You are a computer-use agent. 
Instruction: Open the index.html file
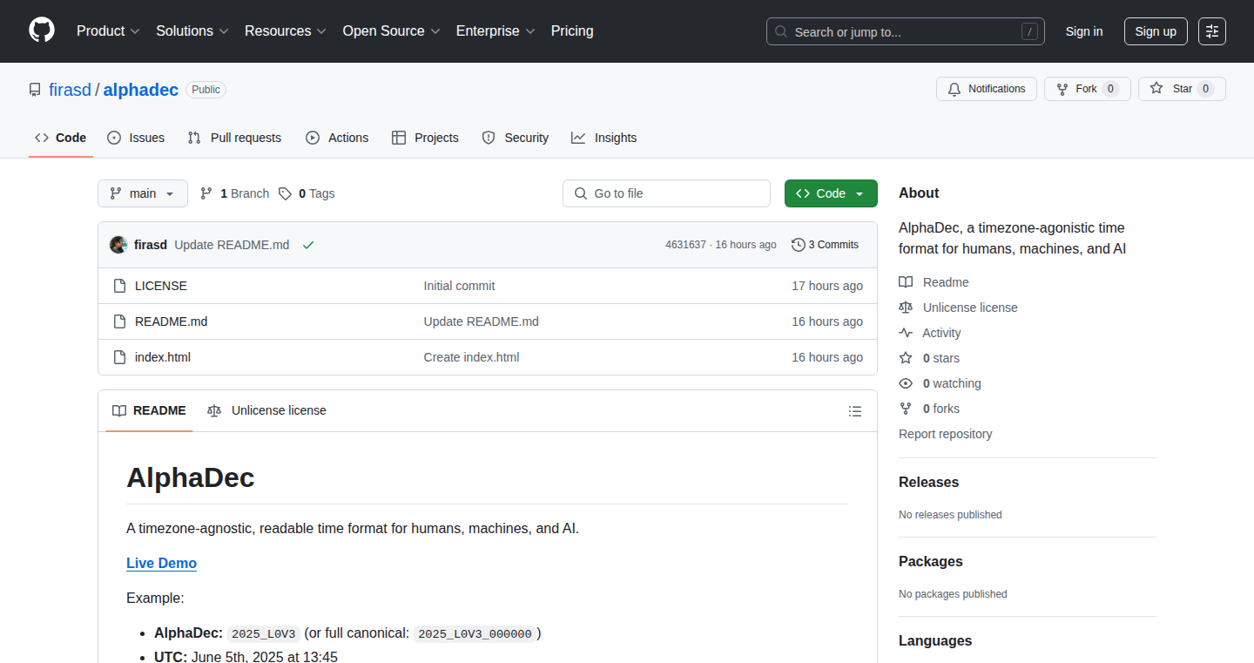pos(163,357)
